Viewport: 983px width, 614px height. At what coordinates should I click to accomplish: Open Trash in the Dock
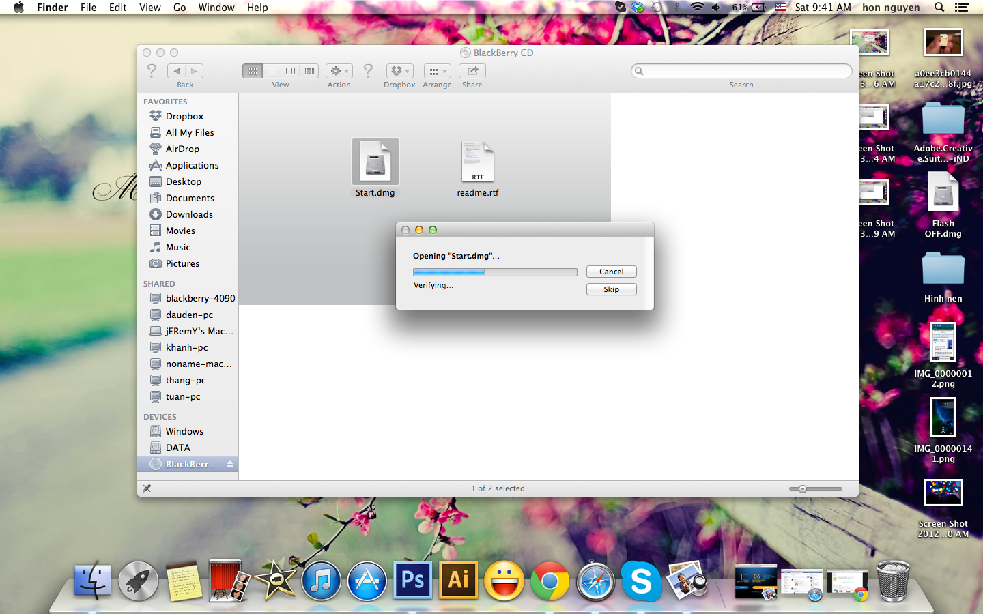coord(893,581)
